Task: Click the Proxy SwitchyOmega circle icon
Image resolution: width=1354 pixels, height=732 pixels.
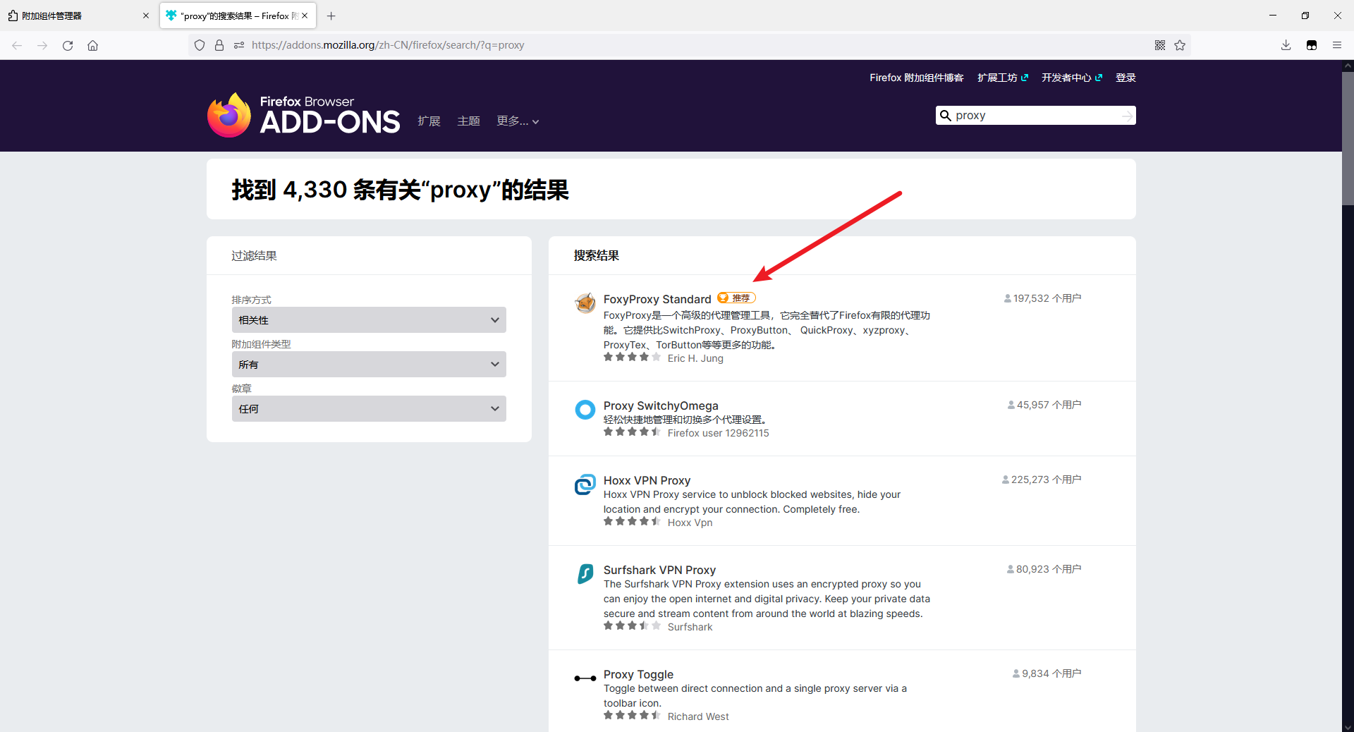Action: (x=585, y=409)
